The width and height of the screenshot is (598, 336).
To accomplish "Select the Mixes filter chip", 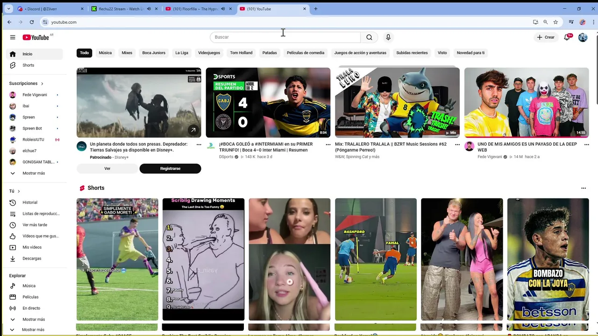I will 127,53.
